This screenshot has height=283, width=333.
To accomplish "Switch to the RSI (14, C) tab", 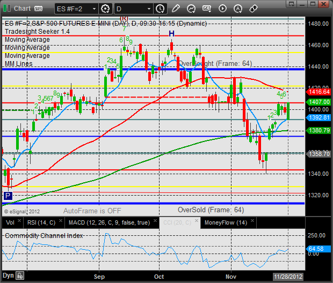I will [41, 222].
